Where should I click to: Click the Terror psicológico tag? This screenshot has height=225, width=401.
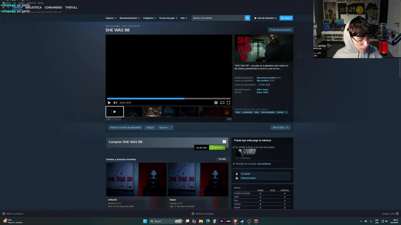click(x=268, y=112)
